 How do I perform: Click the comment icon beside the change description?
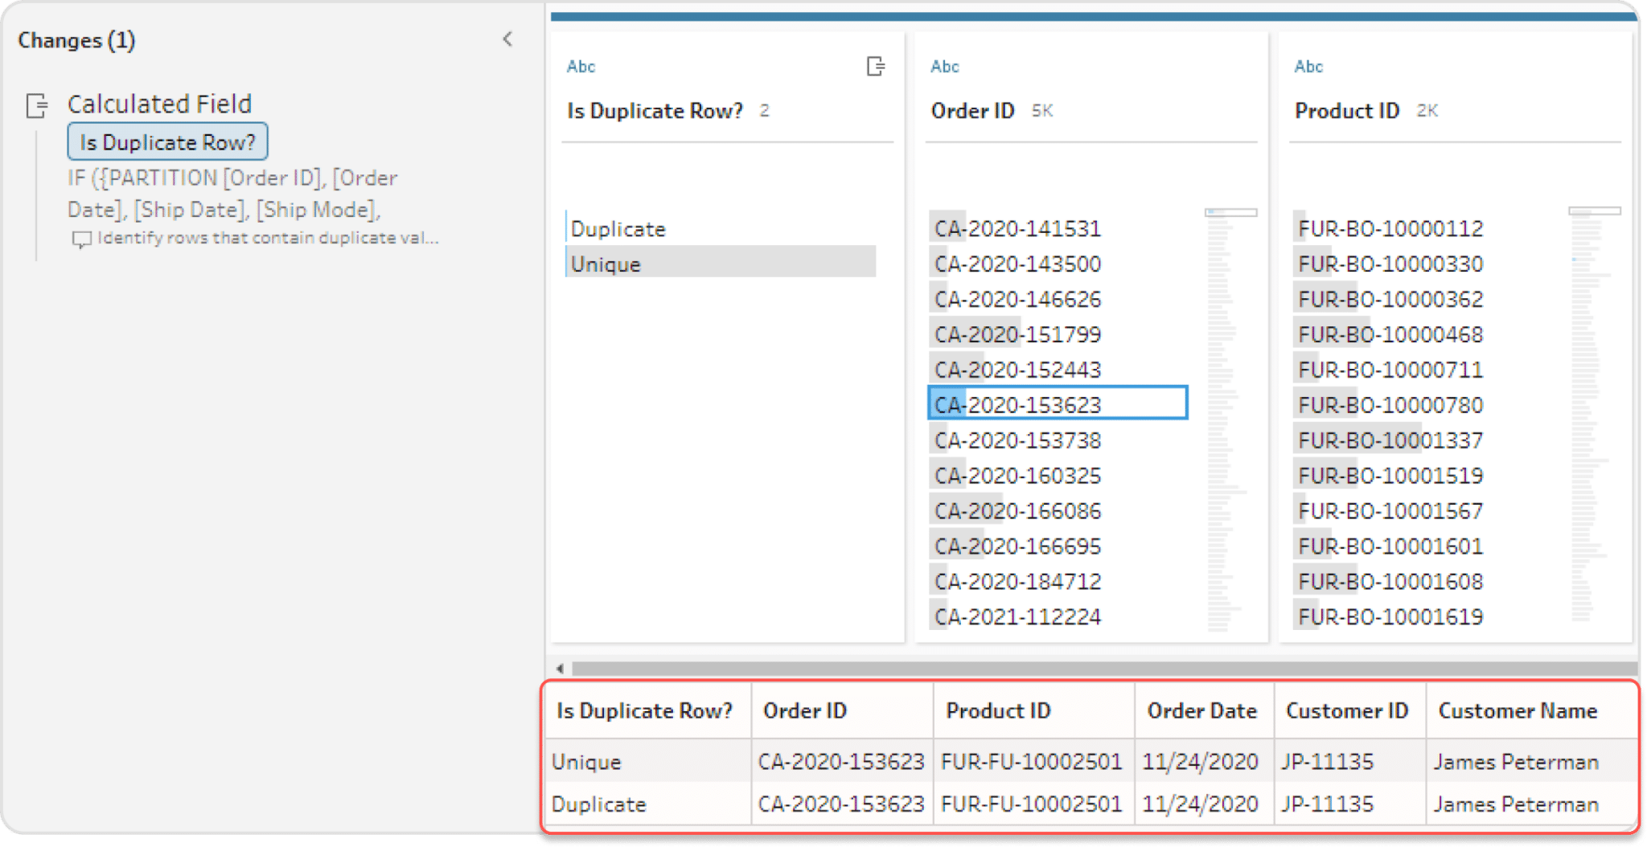82,239
